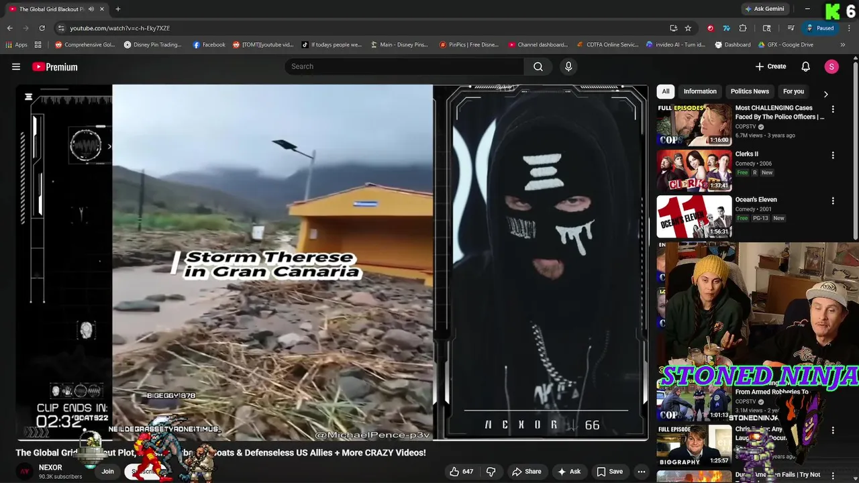Open the Facebook bookmark

[209, 45]
